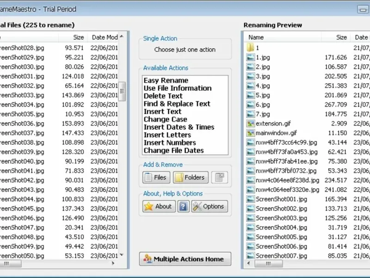Image resolution: width=370 pixels, height=278 pixels.
Task: Select the row with size 53.153
Action: tap(59, 256)
